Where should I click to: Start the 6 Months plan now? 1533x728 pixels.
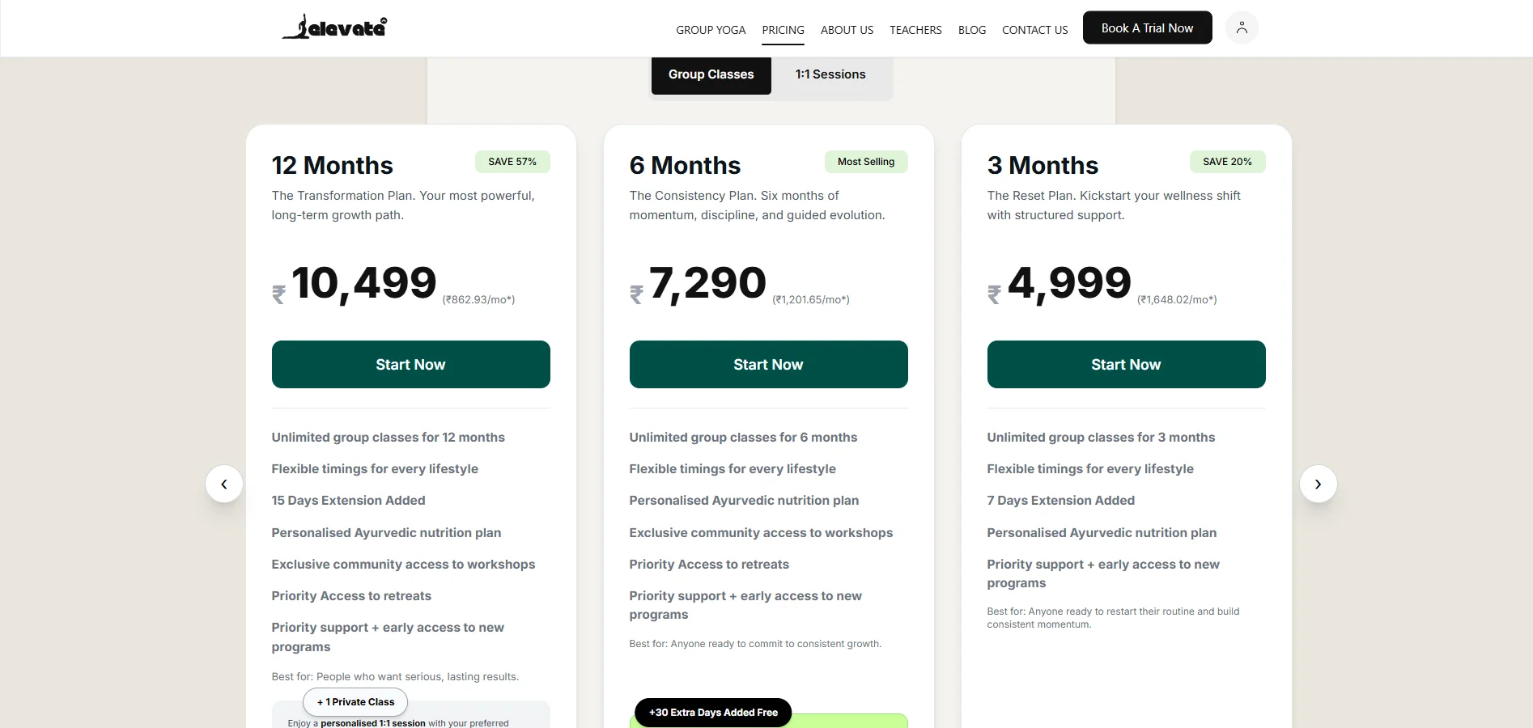(x=768, y=364)
